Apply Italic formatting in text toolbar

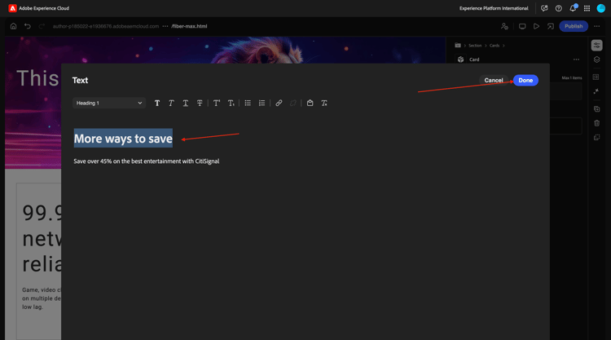coord(171,103)
